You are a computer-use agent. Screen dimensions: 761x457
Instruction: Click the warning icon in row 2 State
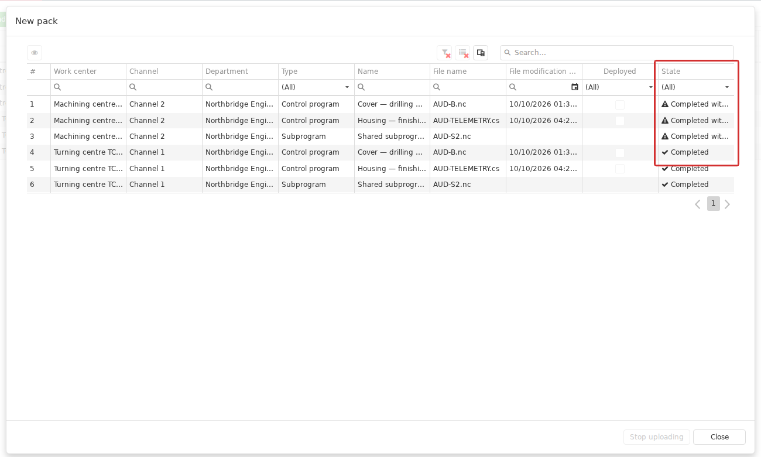click(x=665, y=121)
